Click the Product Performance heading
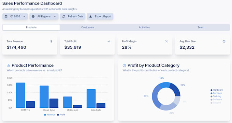Image resolution: width=232 pixels, height=123 pixels. (32, 65)
